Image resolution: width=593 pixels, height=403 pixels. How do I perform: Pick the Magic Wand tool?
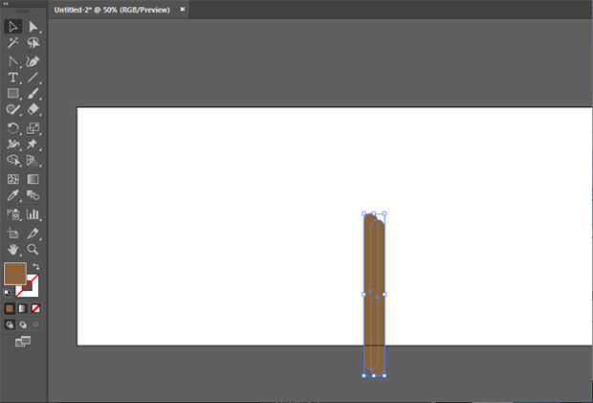pos(13,43)
